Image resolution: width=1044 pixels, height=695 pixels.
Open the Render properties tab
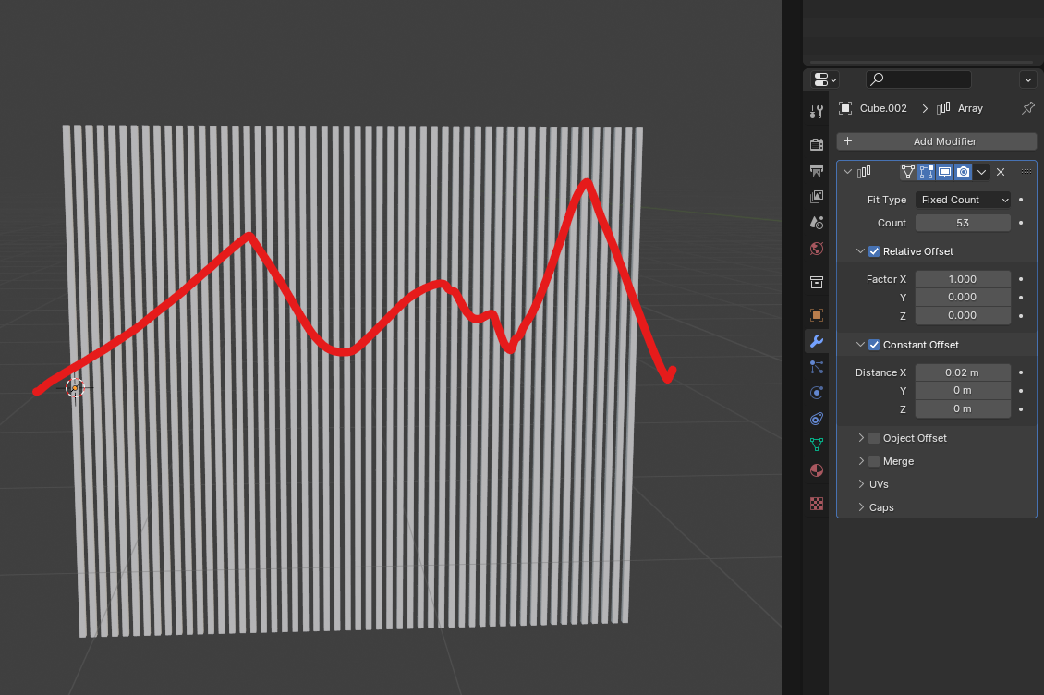[817, 144]
